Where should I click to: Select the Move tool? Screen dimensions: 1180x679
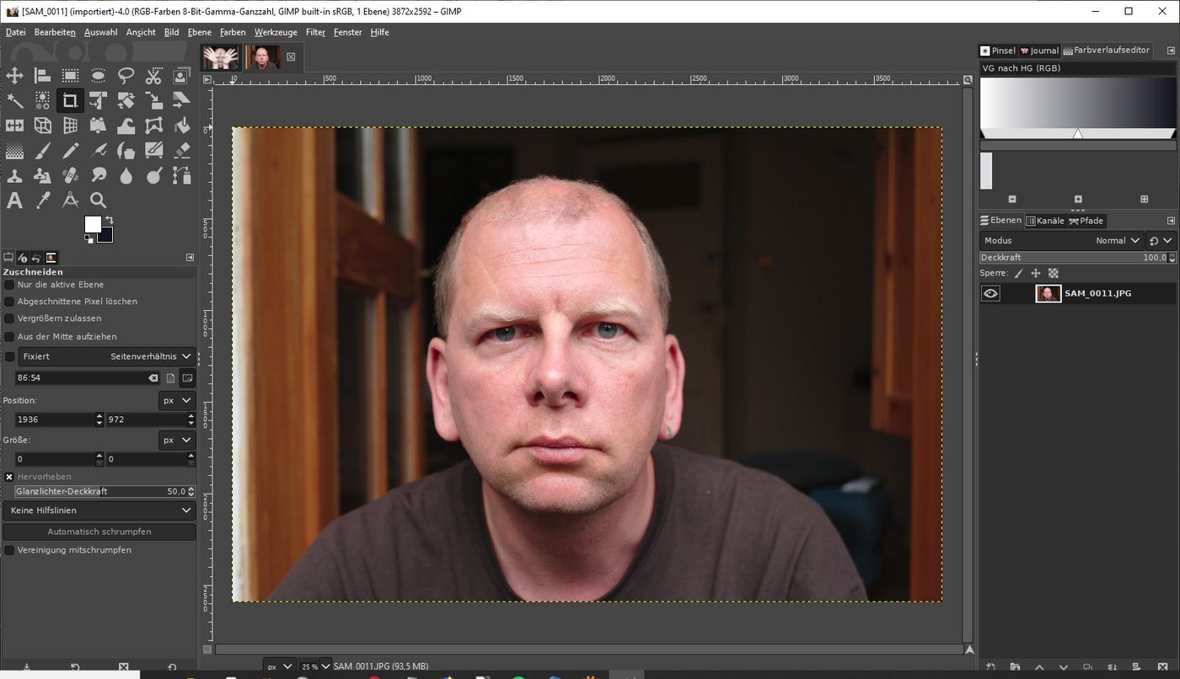tap(14, 76)
